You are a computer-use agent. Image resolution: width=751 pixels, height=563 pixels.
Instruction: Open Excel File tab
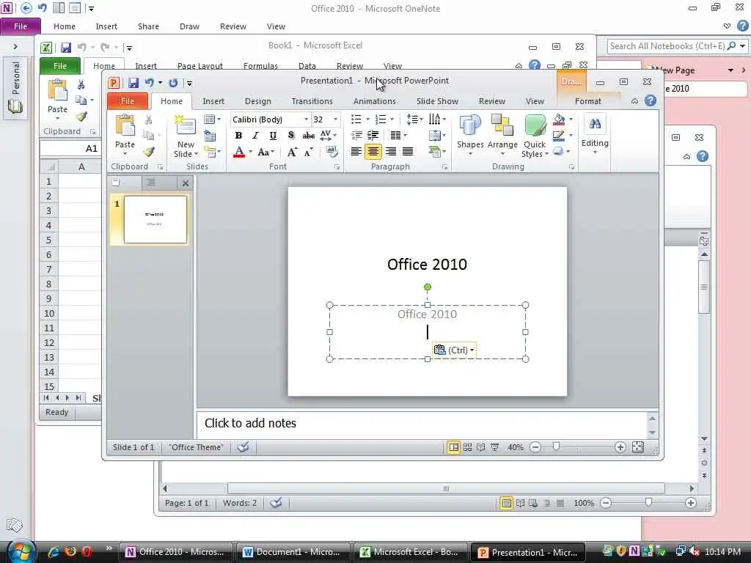[60, 66]
